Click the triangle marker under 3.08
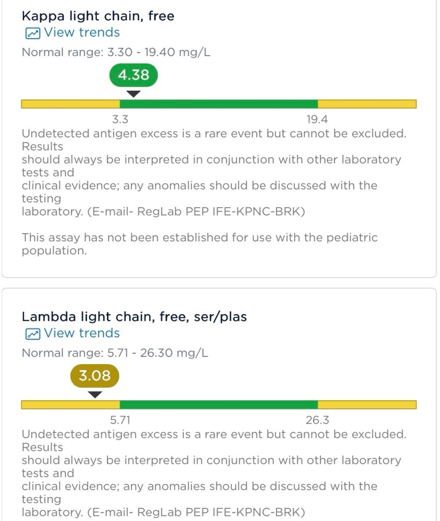The width and height of the screenshot is (440, 521). 95,394
